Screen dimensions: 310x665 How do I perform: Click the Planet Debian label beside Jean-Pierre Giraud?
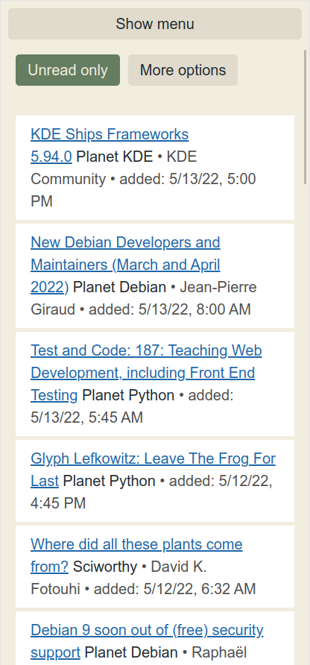[119, 287]
